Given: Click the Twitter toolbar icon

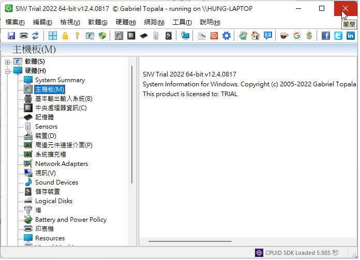Looking at the screenshot, I should coord(338,36).
